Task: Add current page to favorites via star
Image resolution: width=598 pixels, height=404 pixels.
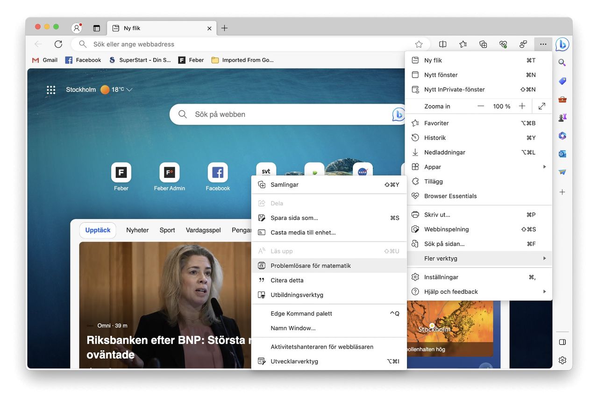Action: tap(419, 44)
